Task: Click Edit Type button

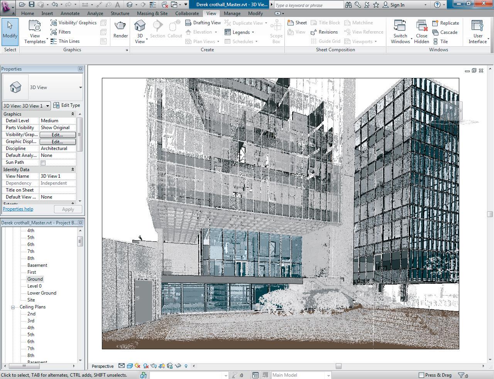Action: click(x=66, y=105)
